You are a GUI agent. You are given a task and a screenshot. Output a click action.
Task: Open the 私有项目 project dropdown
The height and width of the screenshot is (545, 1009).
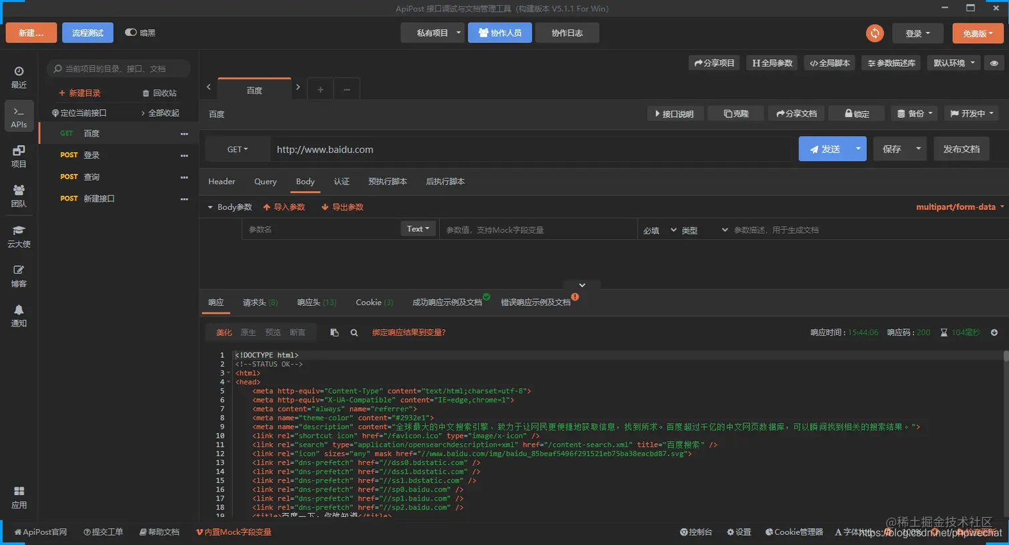click(x=432, y=33)
